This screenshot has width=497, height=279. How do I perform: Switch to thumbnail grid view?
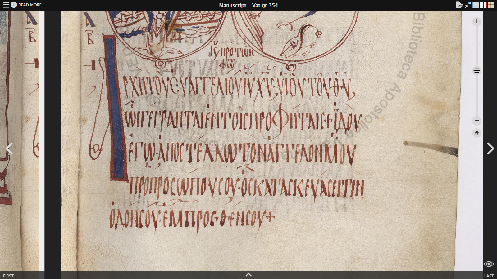(x=491, y=5)
